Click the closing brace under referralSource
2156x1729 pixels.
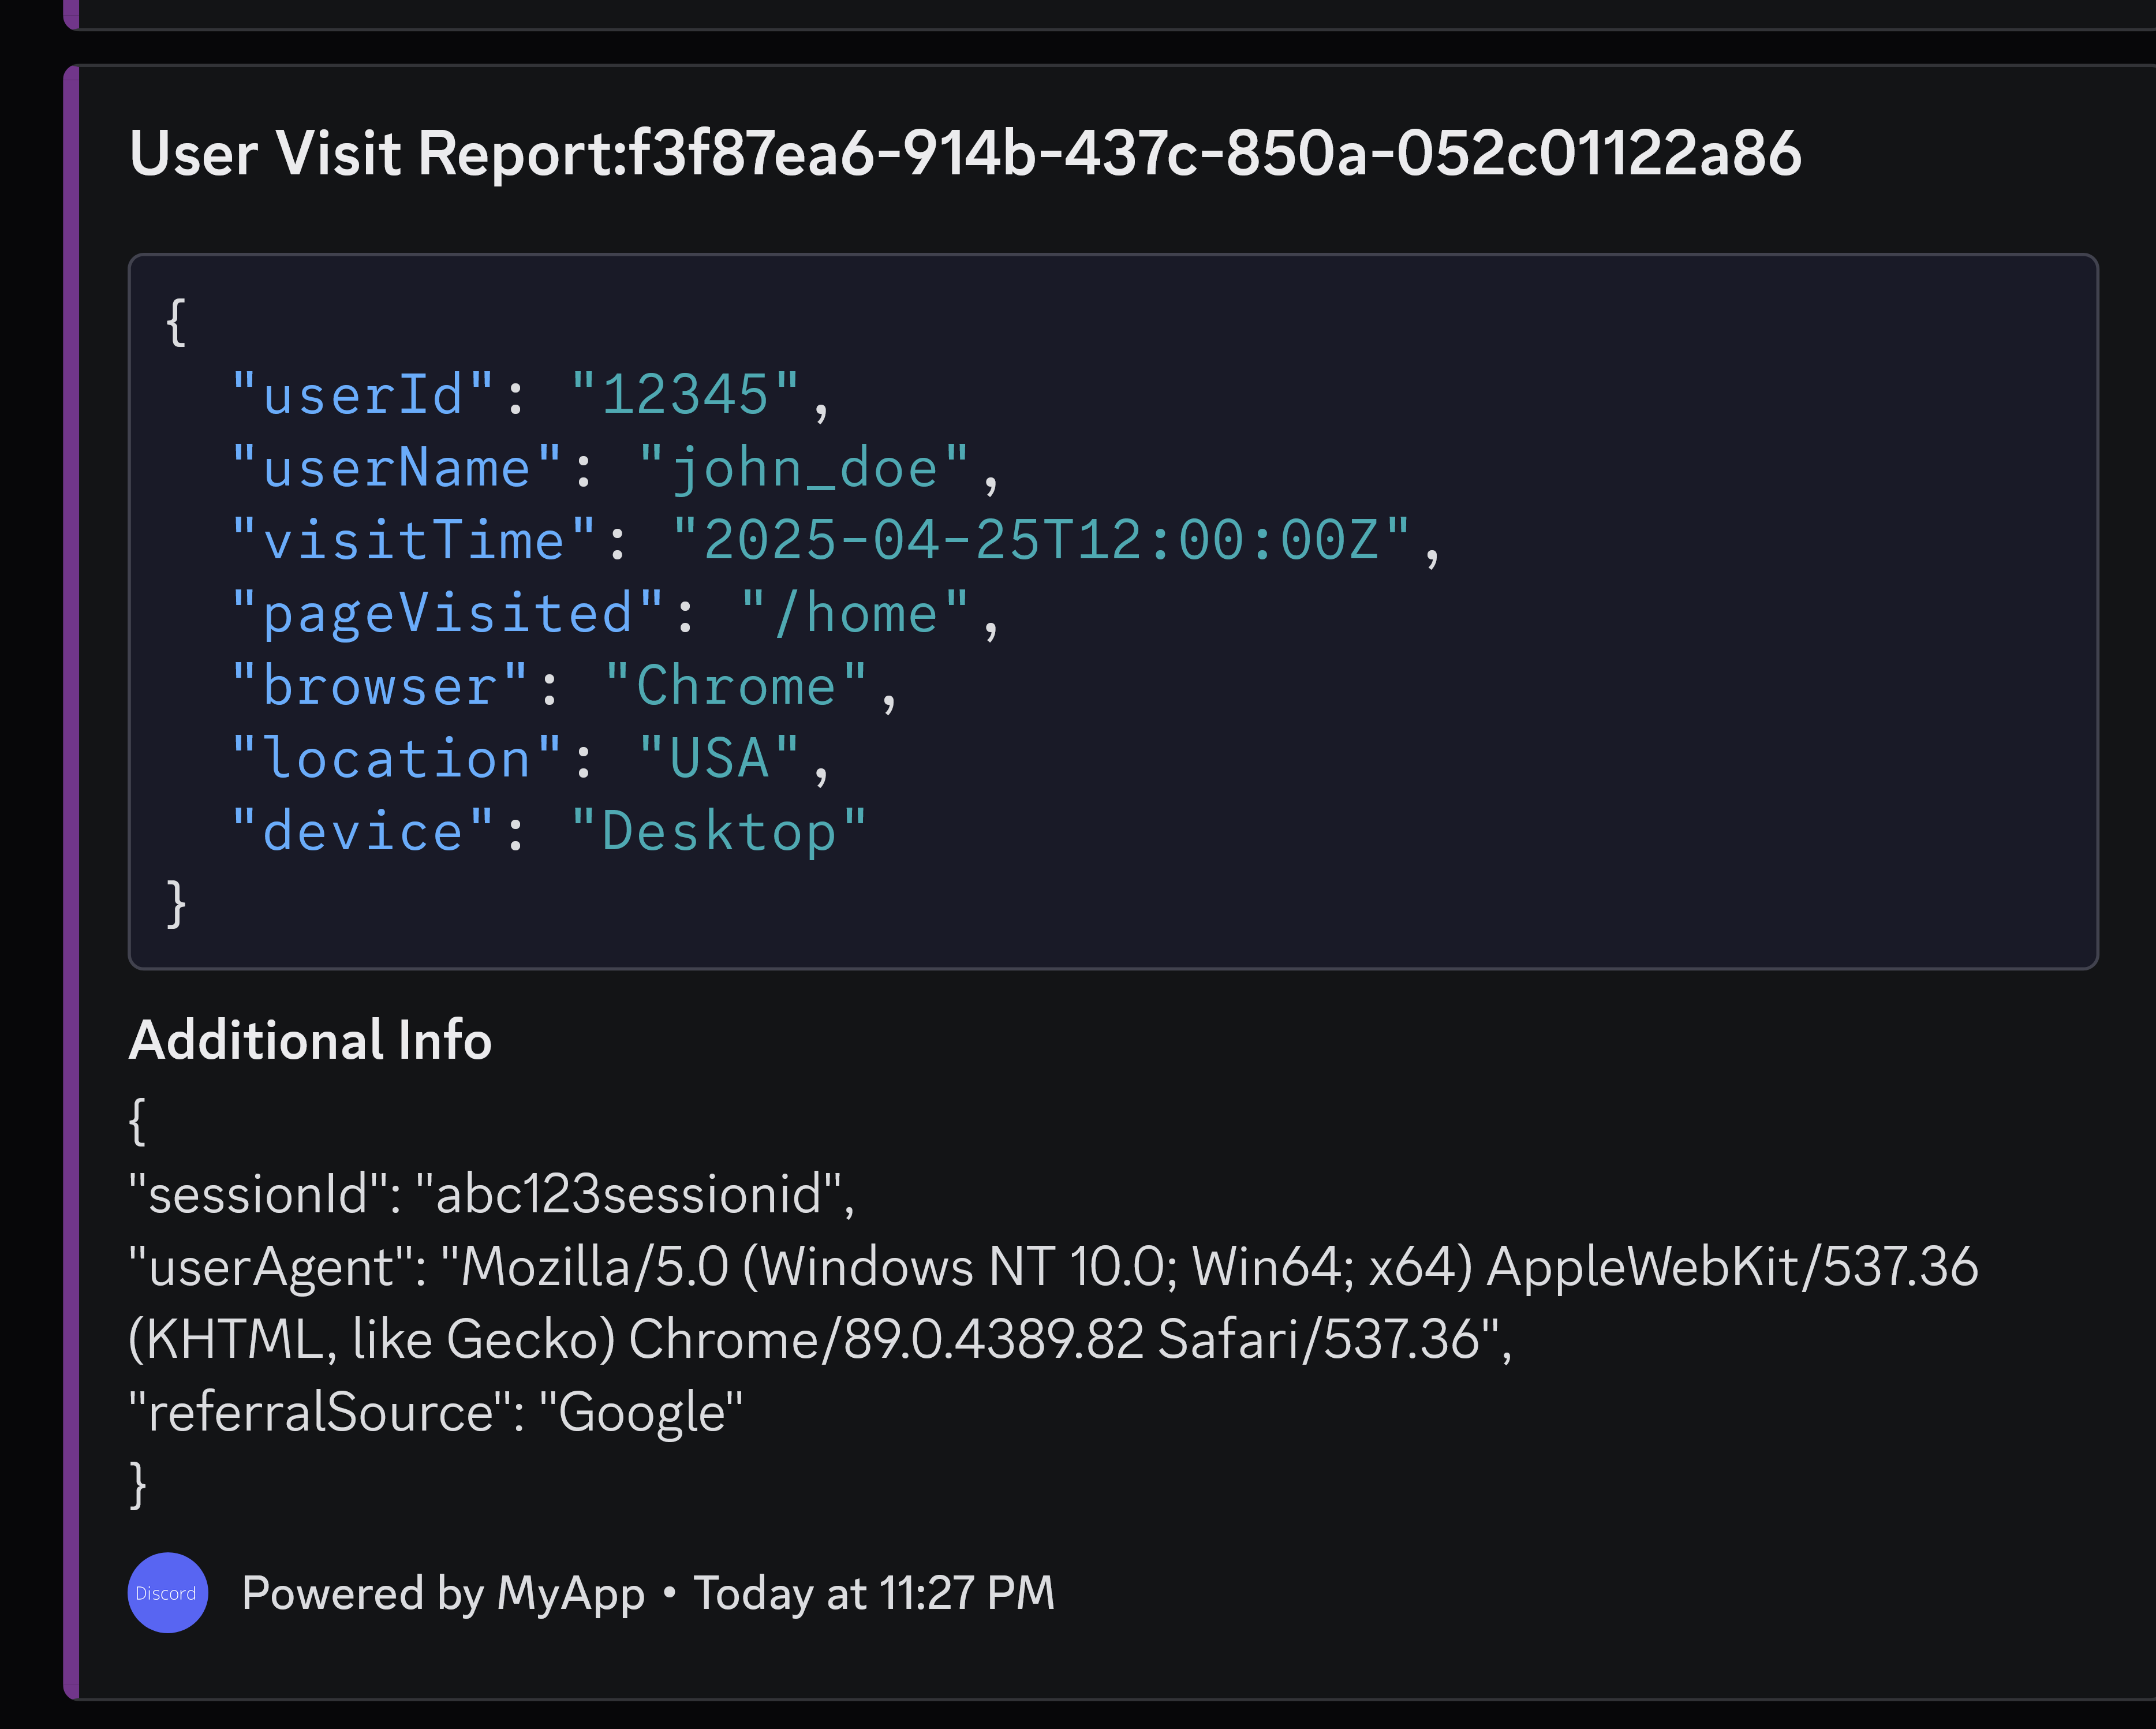point(138,1485)
